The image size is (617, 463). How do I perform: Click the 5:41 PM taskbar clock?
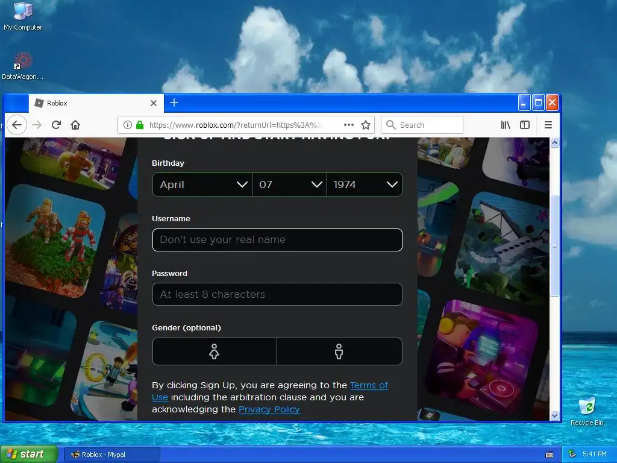point(595,455)
